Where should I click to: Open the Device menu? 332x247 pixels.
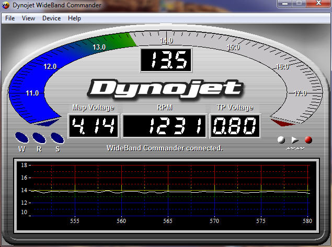(51, 18)
